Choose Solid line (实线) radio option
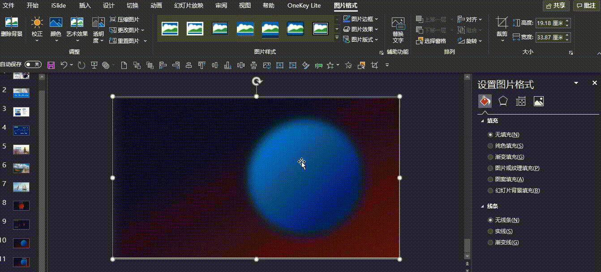This screenshot has height=272, width=601. 490,231
